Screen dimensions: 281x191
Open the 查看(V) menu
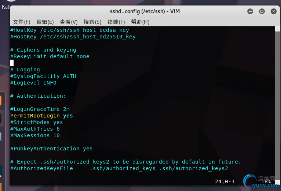pyautogui.click(x=69, y=22)
